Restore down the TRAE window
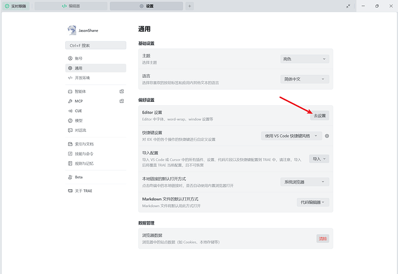 (377, 6)
